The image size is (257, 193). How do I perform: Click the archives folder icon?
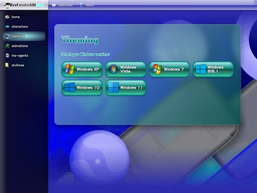point(7,65)
